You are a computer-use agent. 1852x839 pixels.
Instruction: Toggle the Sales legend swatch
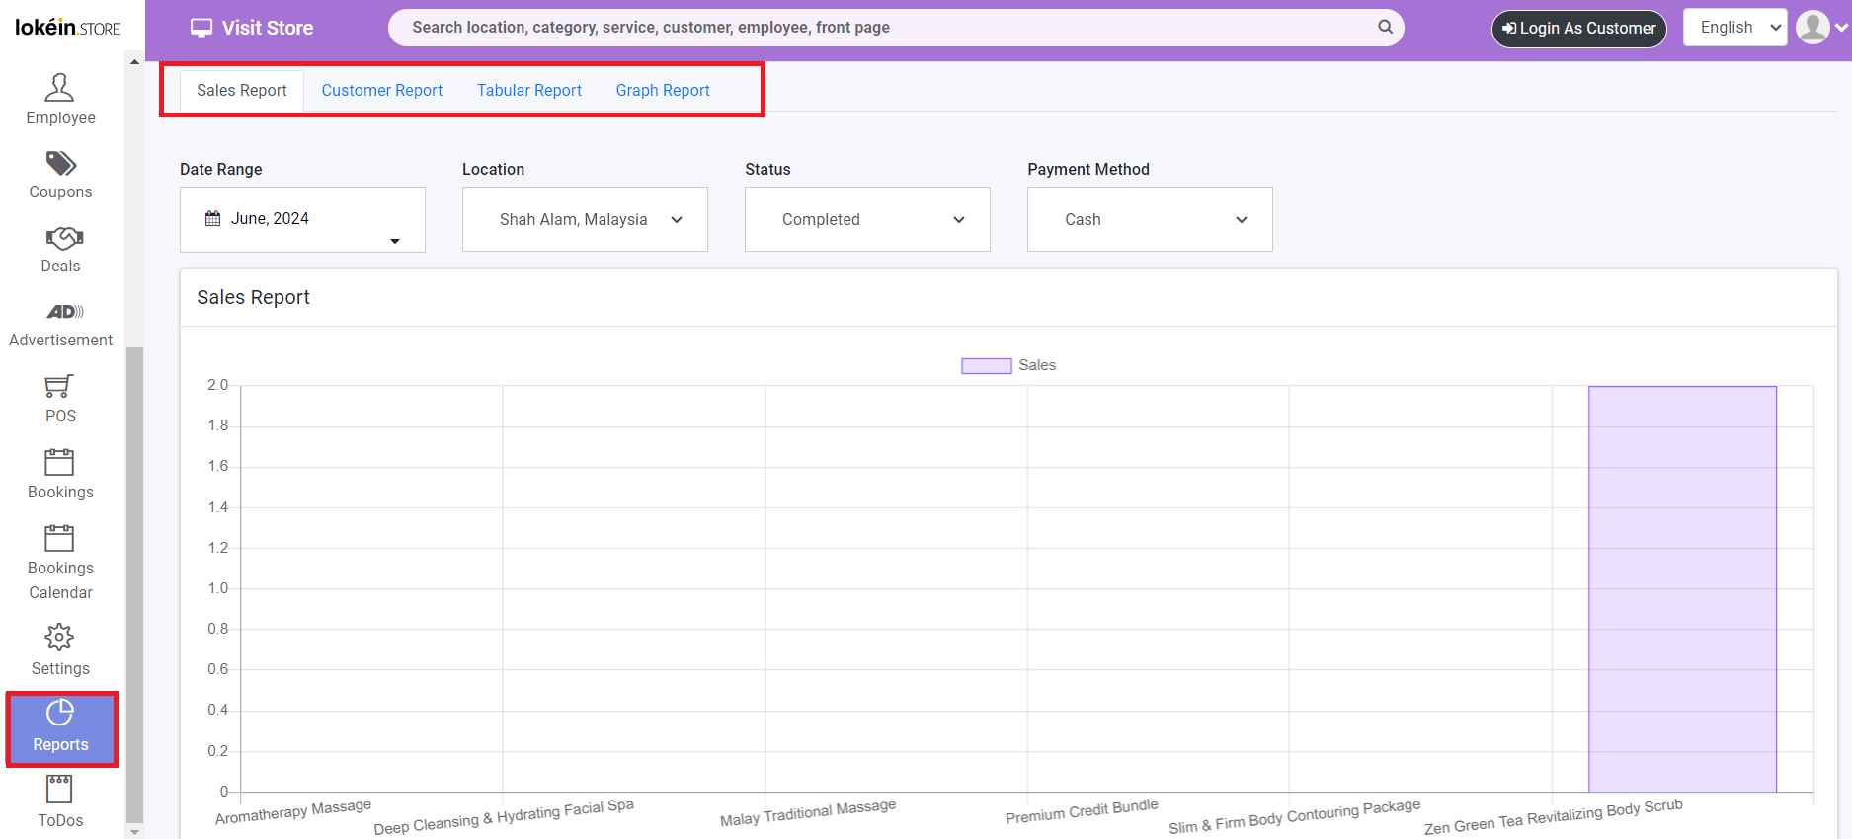[986, 365]
